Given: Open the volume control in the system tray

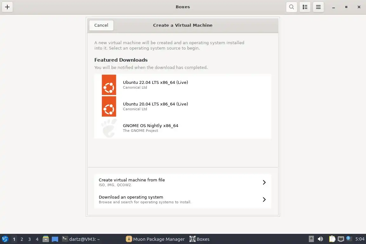Looking at the screenshot, I should tap(320, 239).
